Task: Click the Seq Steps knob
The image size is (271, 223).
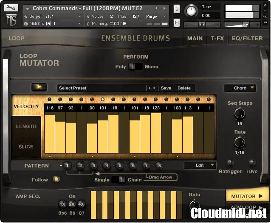Action: coord(240,114)
